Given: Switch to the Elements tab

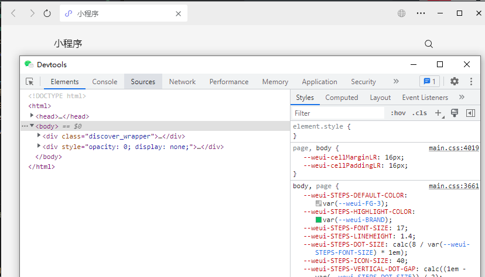Looking at the screenshot, I should pos(64,82).
